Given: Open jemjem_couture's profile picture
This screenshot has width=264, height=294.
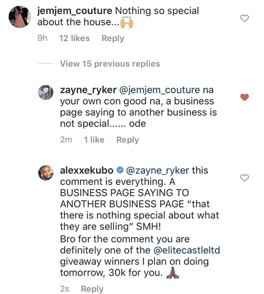Looking at the screenshot, I should click(19, 16).
